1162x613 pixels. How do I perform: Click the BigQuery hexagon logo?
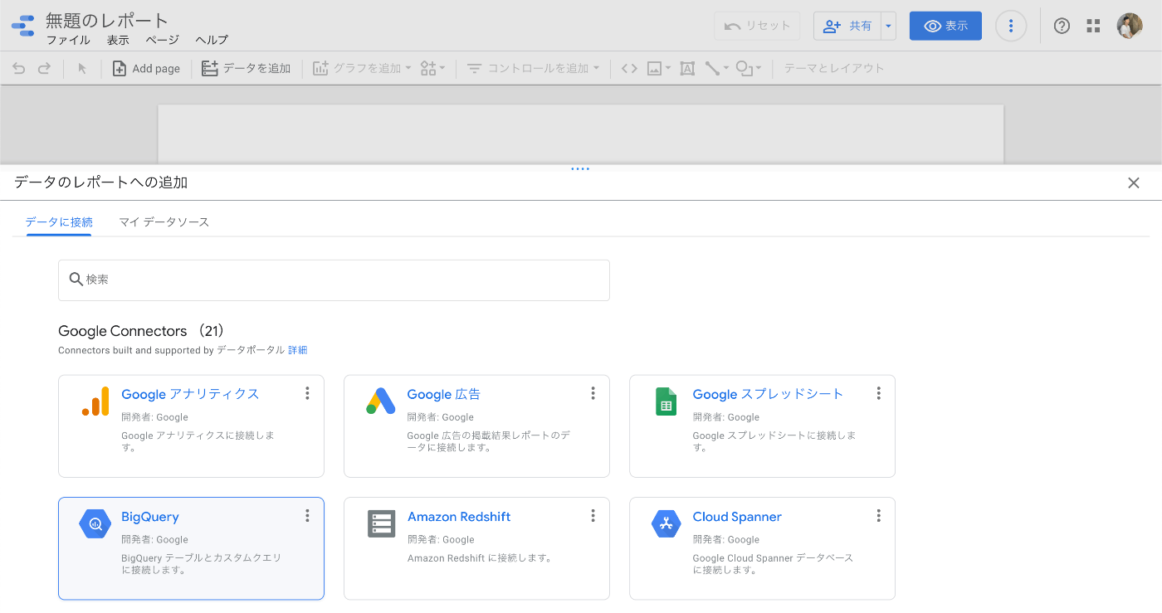95,523
